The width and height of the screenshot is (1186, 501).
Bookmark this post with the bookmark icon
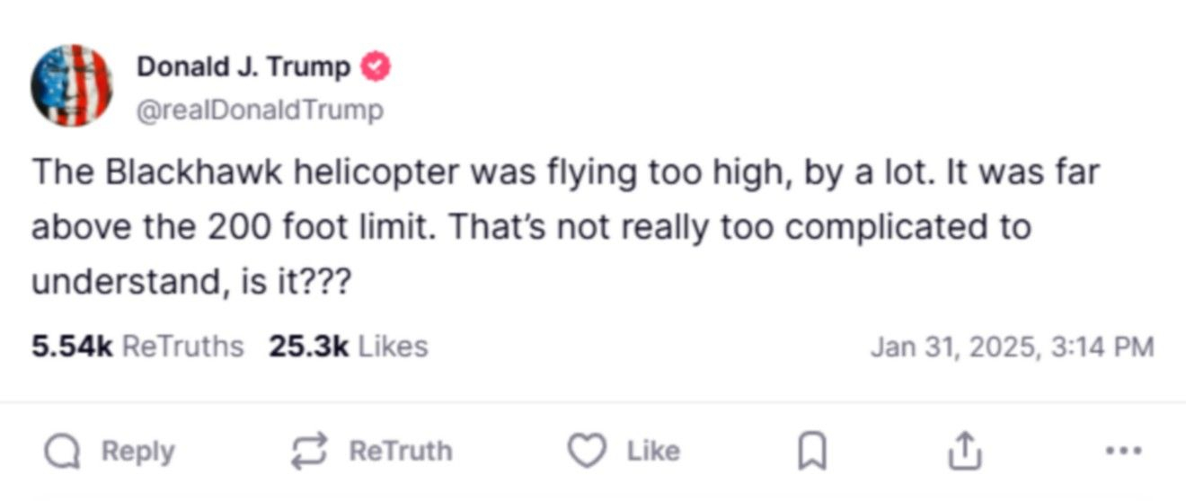point(811,451)
